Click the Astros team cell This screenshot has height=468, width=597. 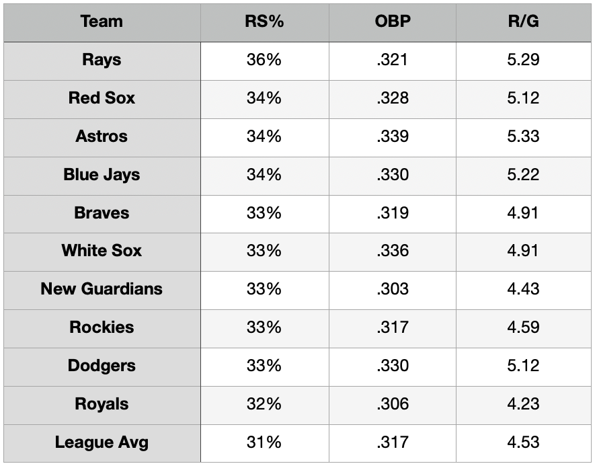(102, 136)
